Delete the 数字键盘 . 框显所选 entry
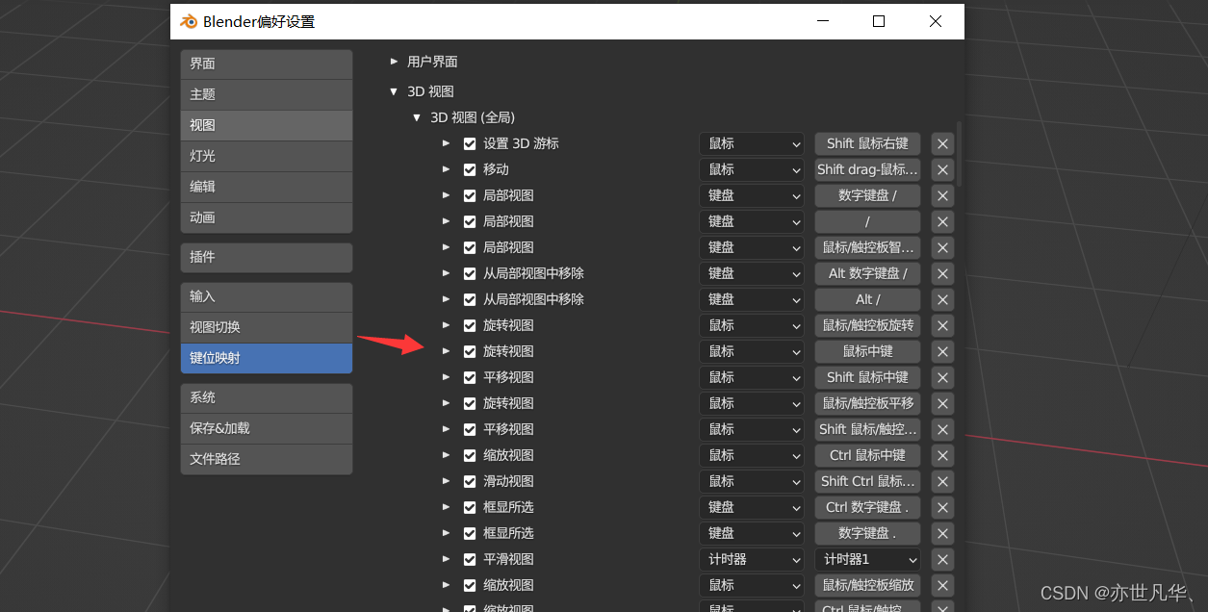This screenshot has width=1208, height=612. pyautogui.click(x=942, y=533)
